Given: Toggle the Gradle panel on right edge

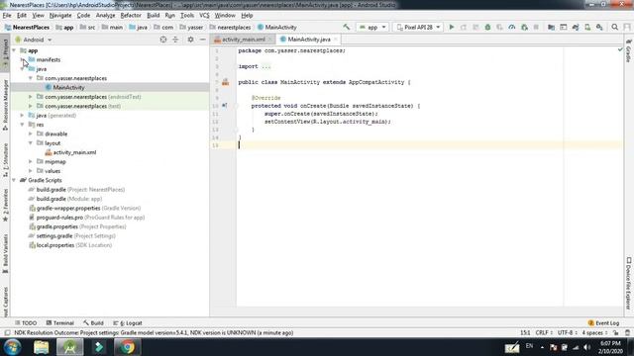Looking at the screenshot, I should click(629, 50).
